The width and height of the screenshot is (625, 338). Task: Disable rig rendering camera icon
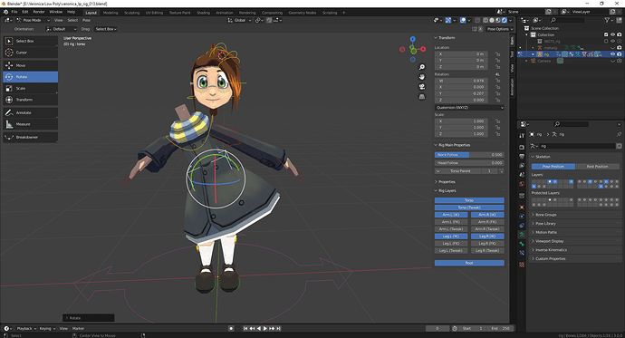tap(619, 54)
